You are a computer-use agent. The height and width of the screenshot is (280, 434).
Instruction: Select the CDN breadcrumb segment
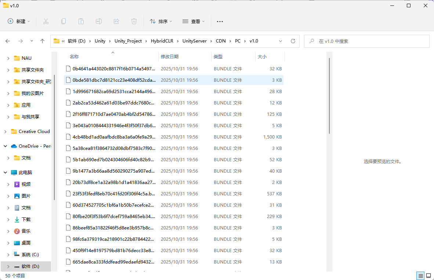point(221,41)
